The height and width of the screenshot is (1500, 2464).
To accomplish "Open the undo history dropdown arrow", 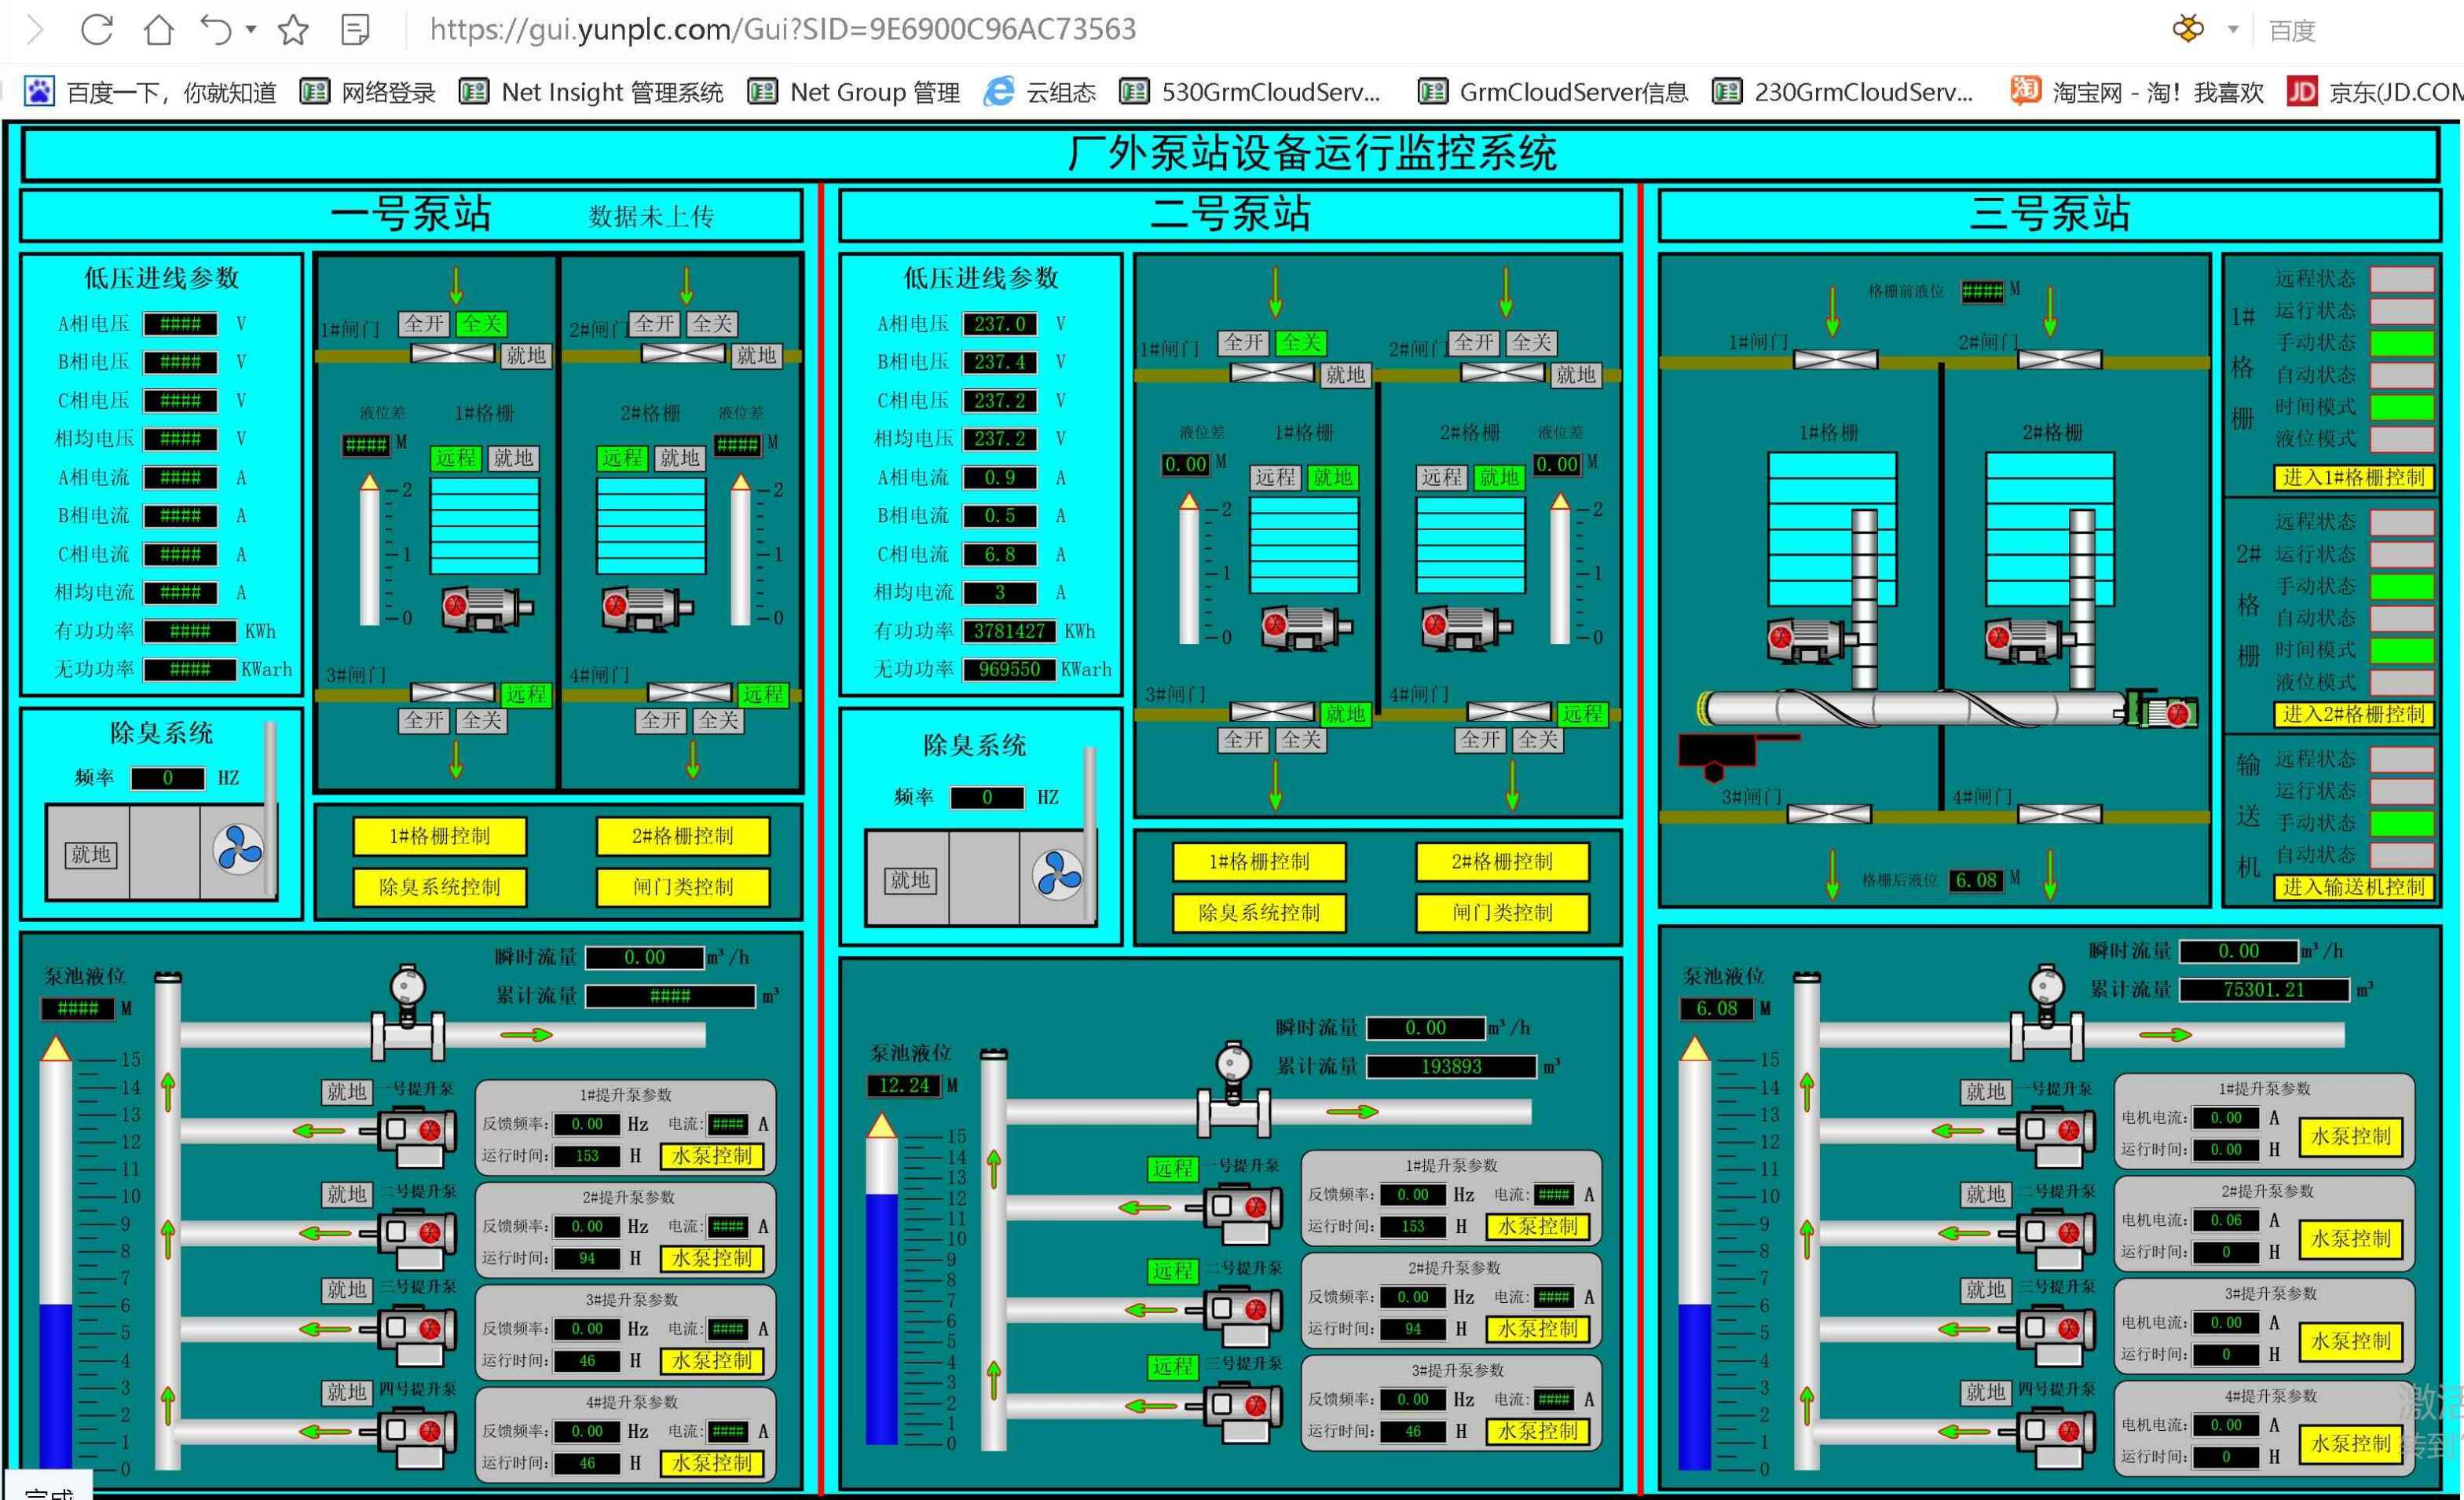I will (x=251, y=29).
